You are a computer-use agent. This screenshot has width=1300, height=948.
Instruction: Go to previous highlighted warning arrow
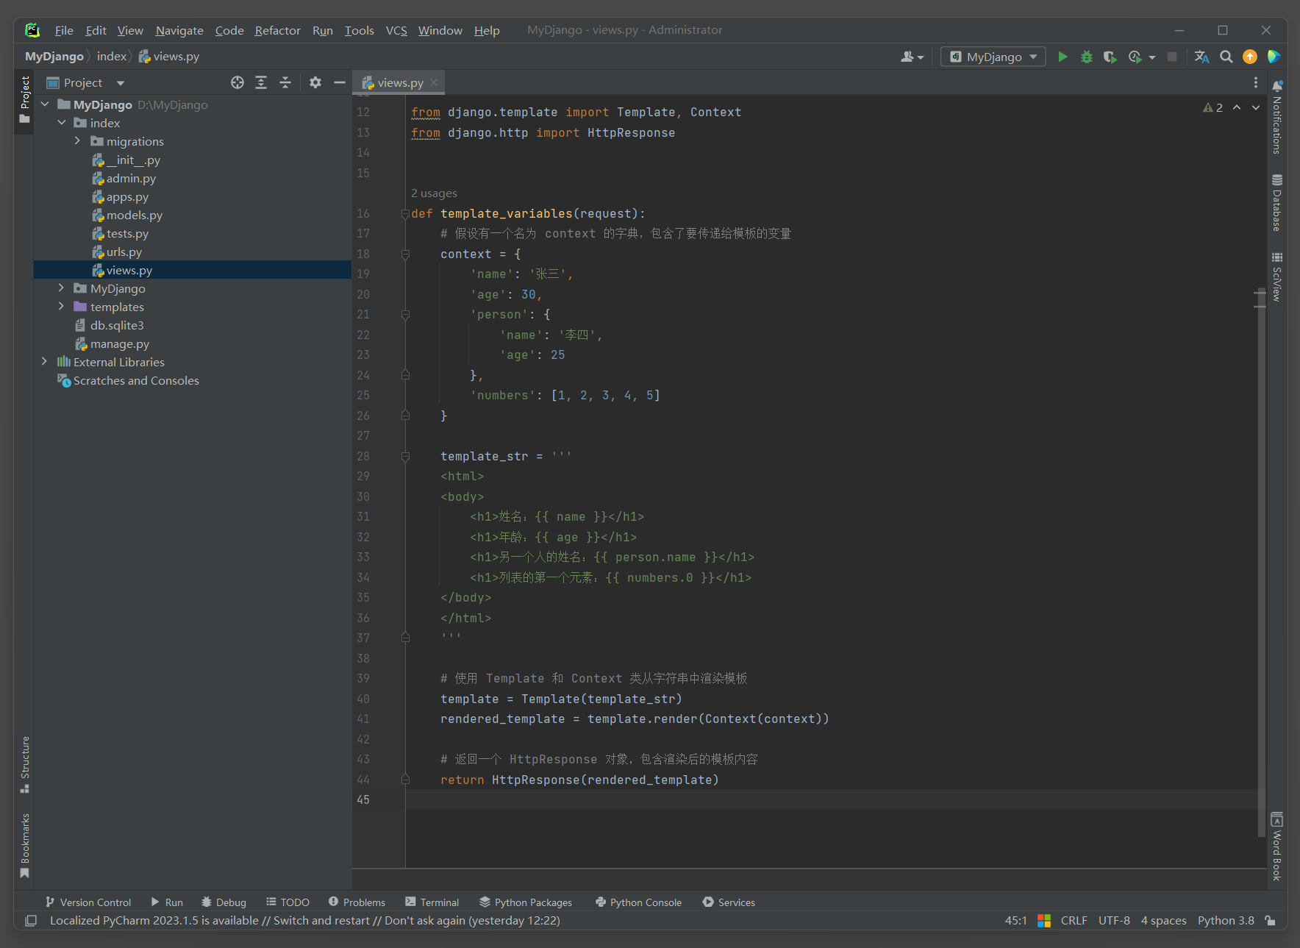[1237, 107]
